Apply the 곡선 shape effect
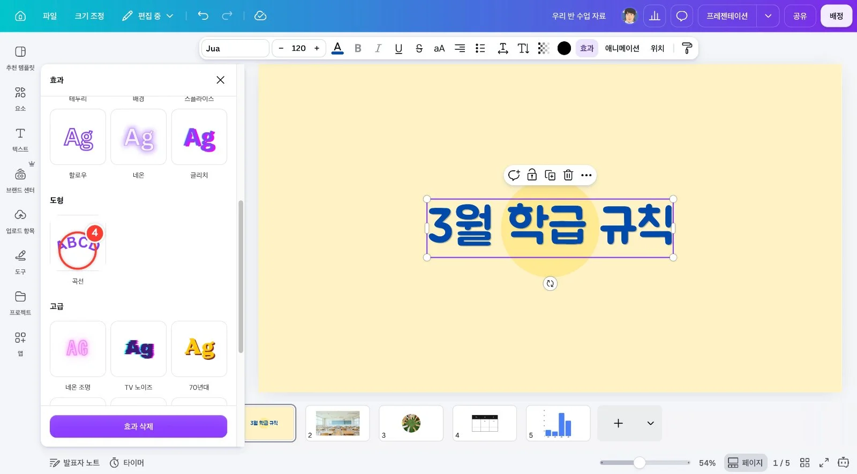The image size is (857, 474). pos(78,243)
